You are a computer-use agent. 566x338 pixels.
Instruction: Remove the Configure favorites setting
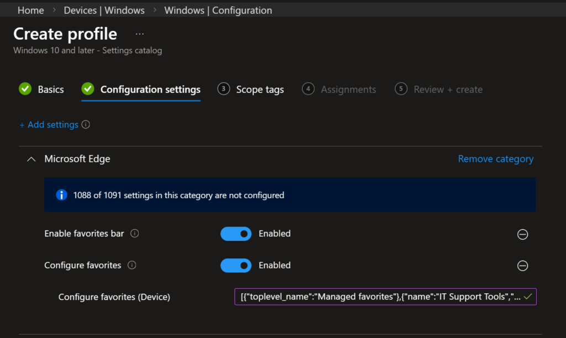click(x=522, y=266)
